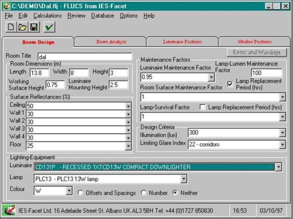Open the Luminaire Maintenance Factor dropdown
Screen dimensions: 293x219
[211, 77]
